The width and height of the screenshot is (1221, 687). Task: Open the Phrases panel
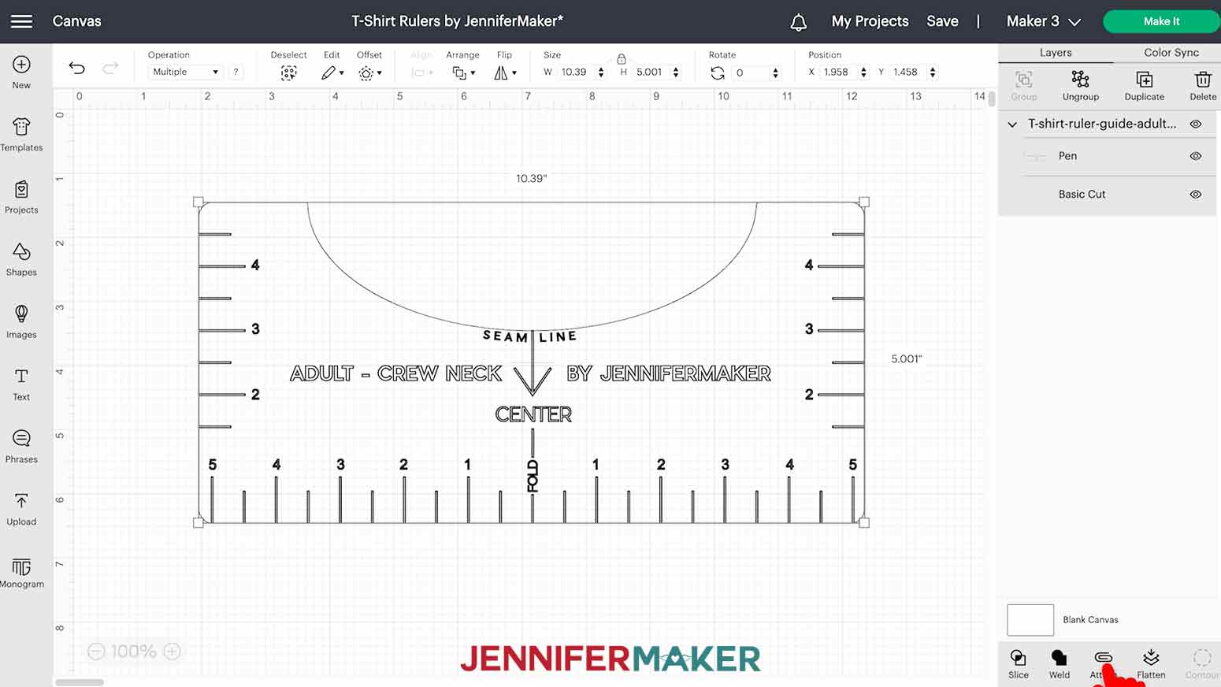pos(21,447)
